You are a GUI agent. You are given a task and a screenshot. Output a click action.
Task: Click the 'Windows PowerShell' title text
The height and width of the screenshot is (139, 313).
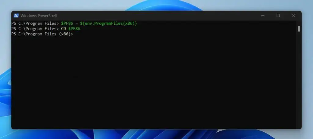[x=39, y=16]
